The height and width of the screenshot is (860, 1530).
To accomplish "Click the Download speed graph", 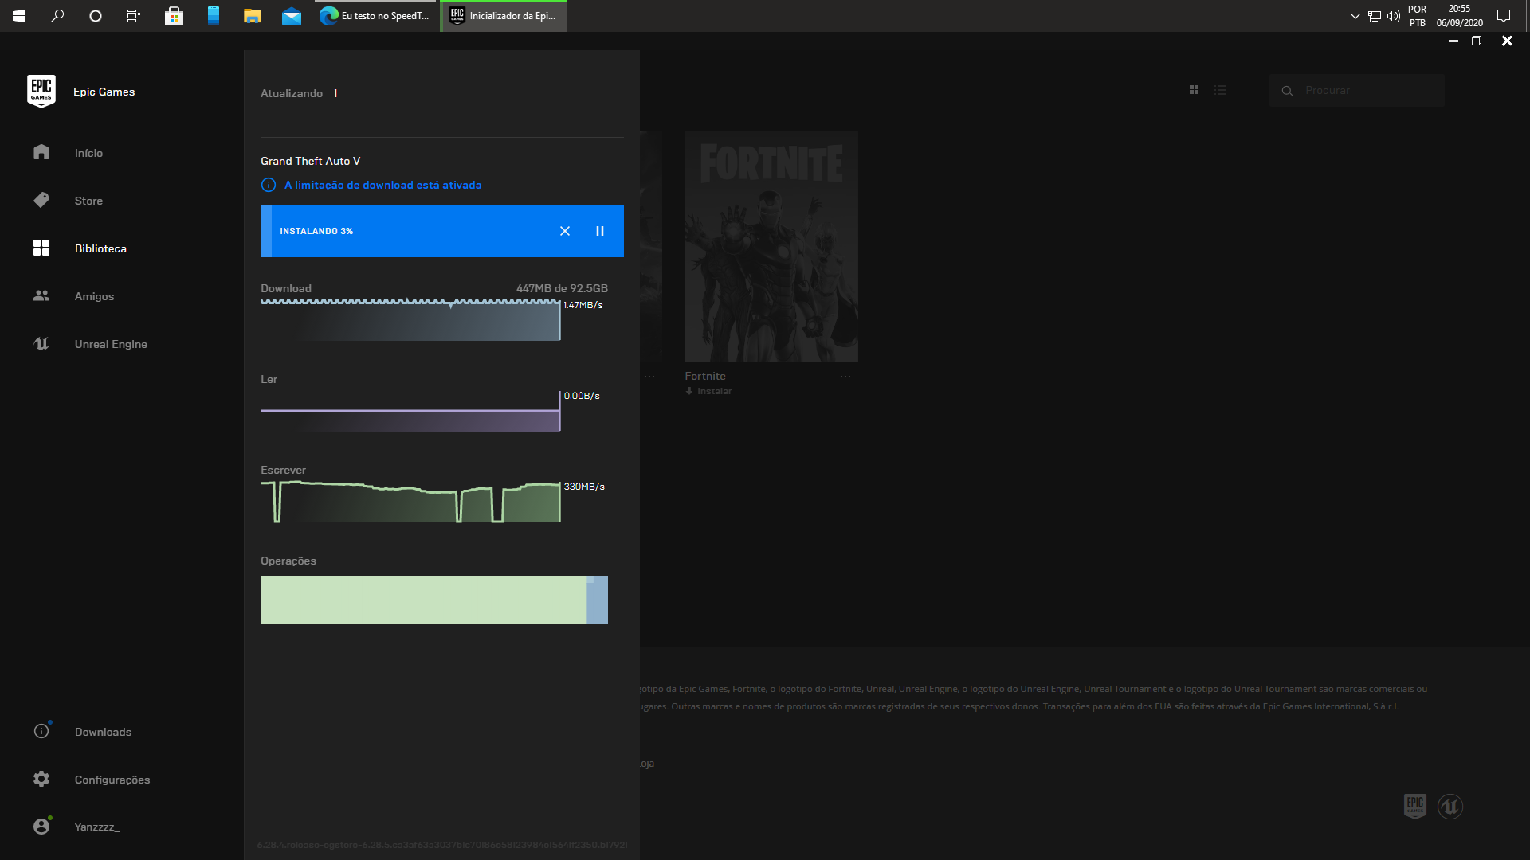I will tap(410, 320).
